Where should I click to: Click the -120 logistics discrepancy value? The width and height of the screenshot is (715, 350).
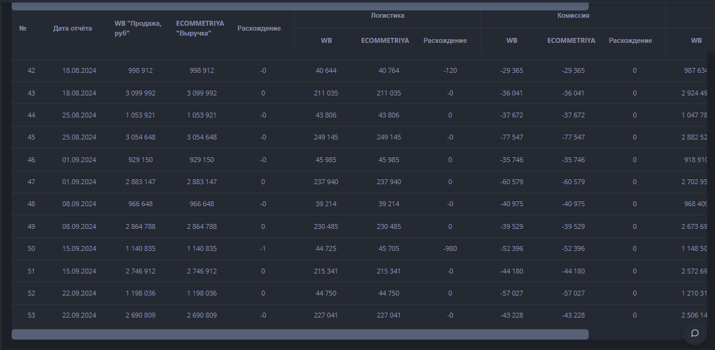pos(449,70)
